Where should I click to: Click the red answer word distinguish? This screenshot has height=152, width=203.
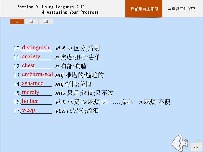pos(36,47)
